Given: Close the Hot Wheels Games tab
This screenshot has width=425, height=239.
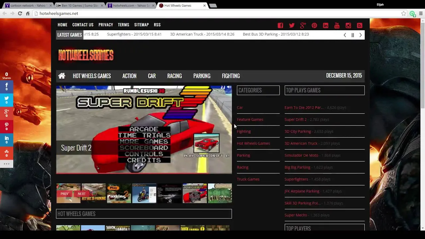Looking at the screenshot, I should pyautogui.click(x=205, y=5).
